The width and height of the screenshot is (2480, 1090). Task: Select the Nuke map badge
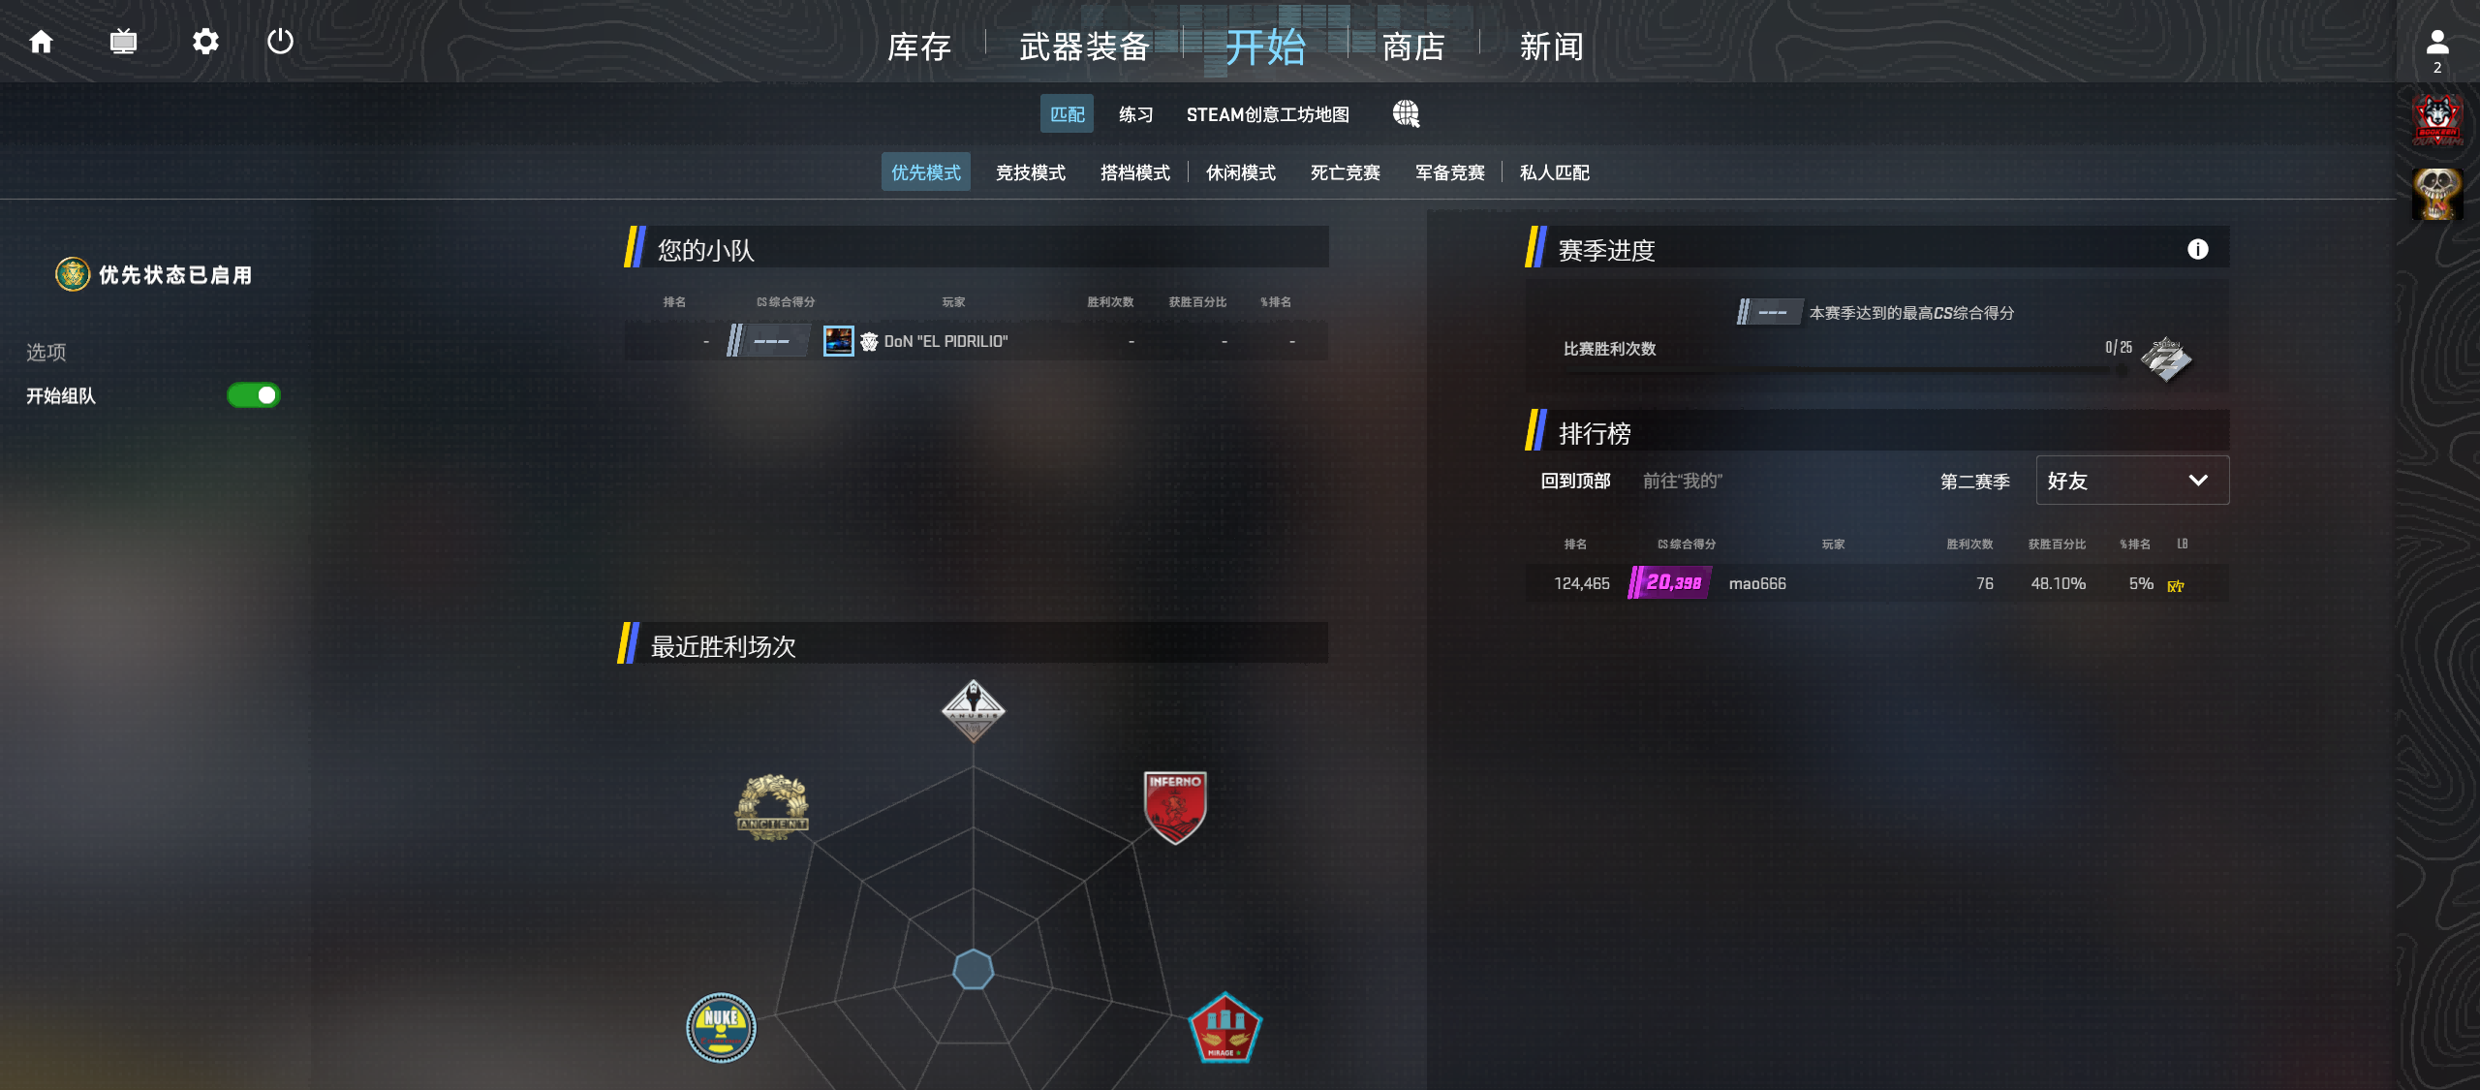tap(721, 1027)
